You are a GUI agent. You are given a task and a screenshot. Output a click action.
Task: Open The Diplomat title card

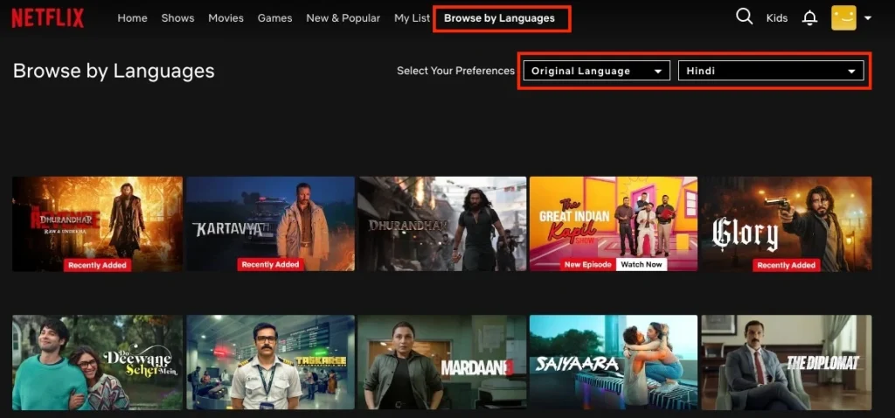click(x=787, y=362)
